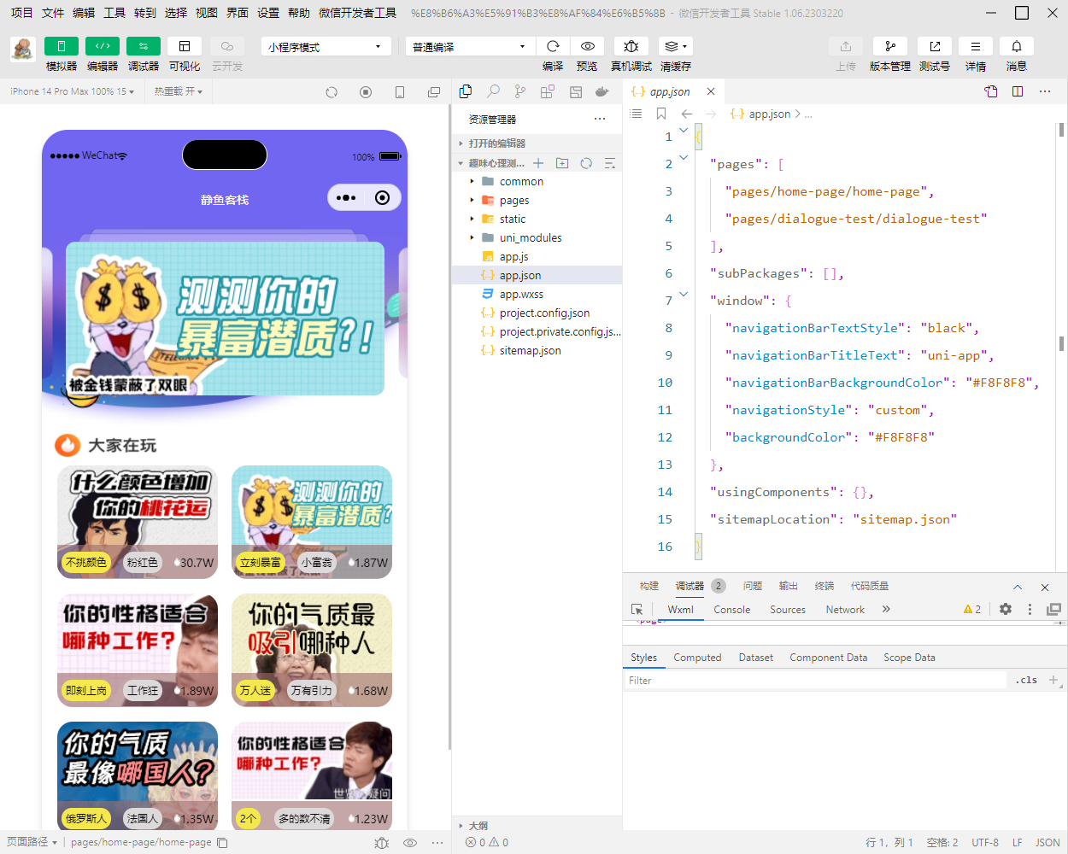
Task: Toggle the simulator panel button
Action: pos(61,46)
